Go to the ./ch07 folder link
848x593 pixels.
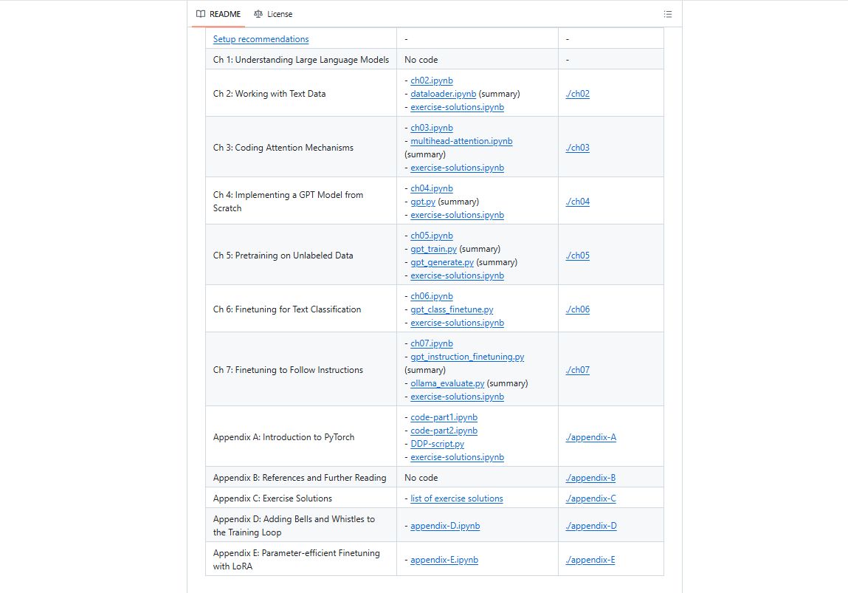pyautogui.click(x=578, y=370)
